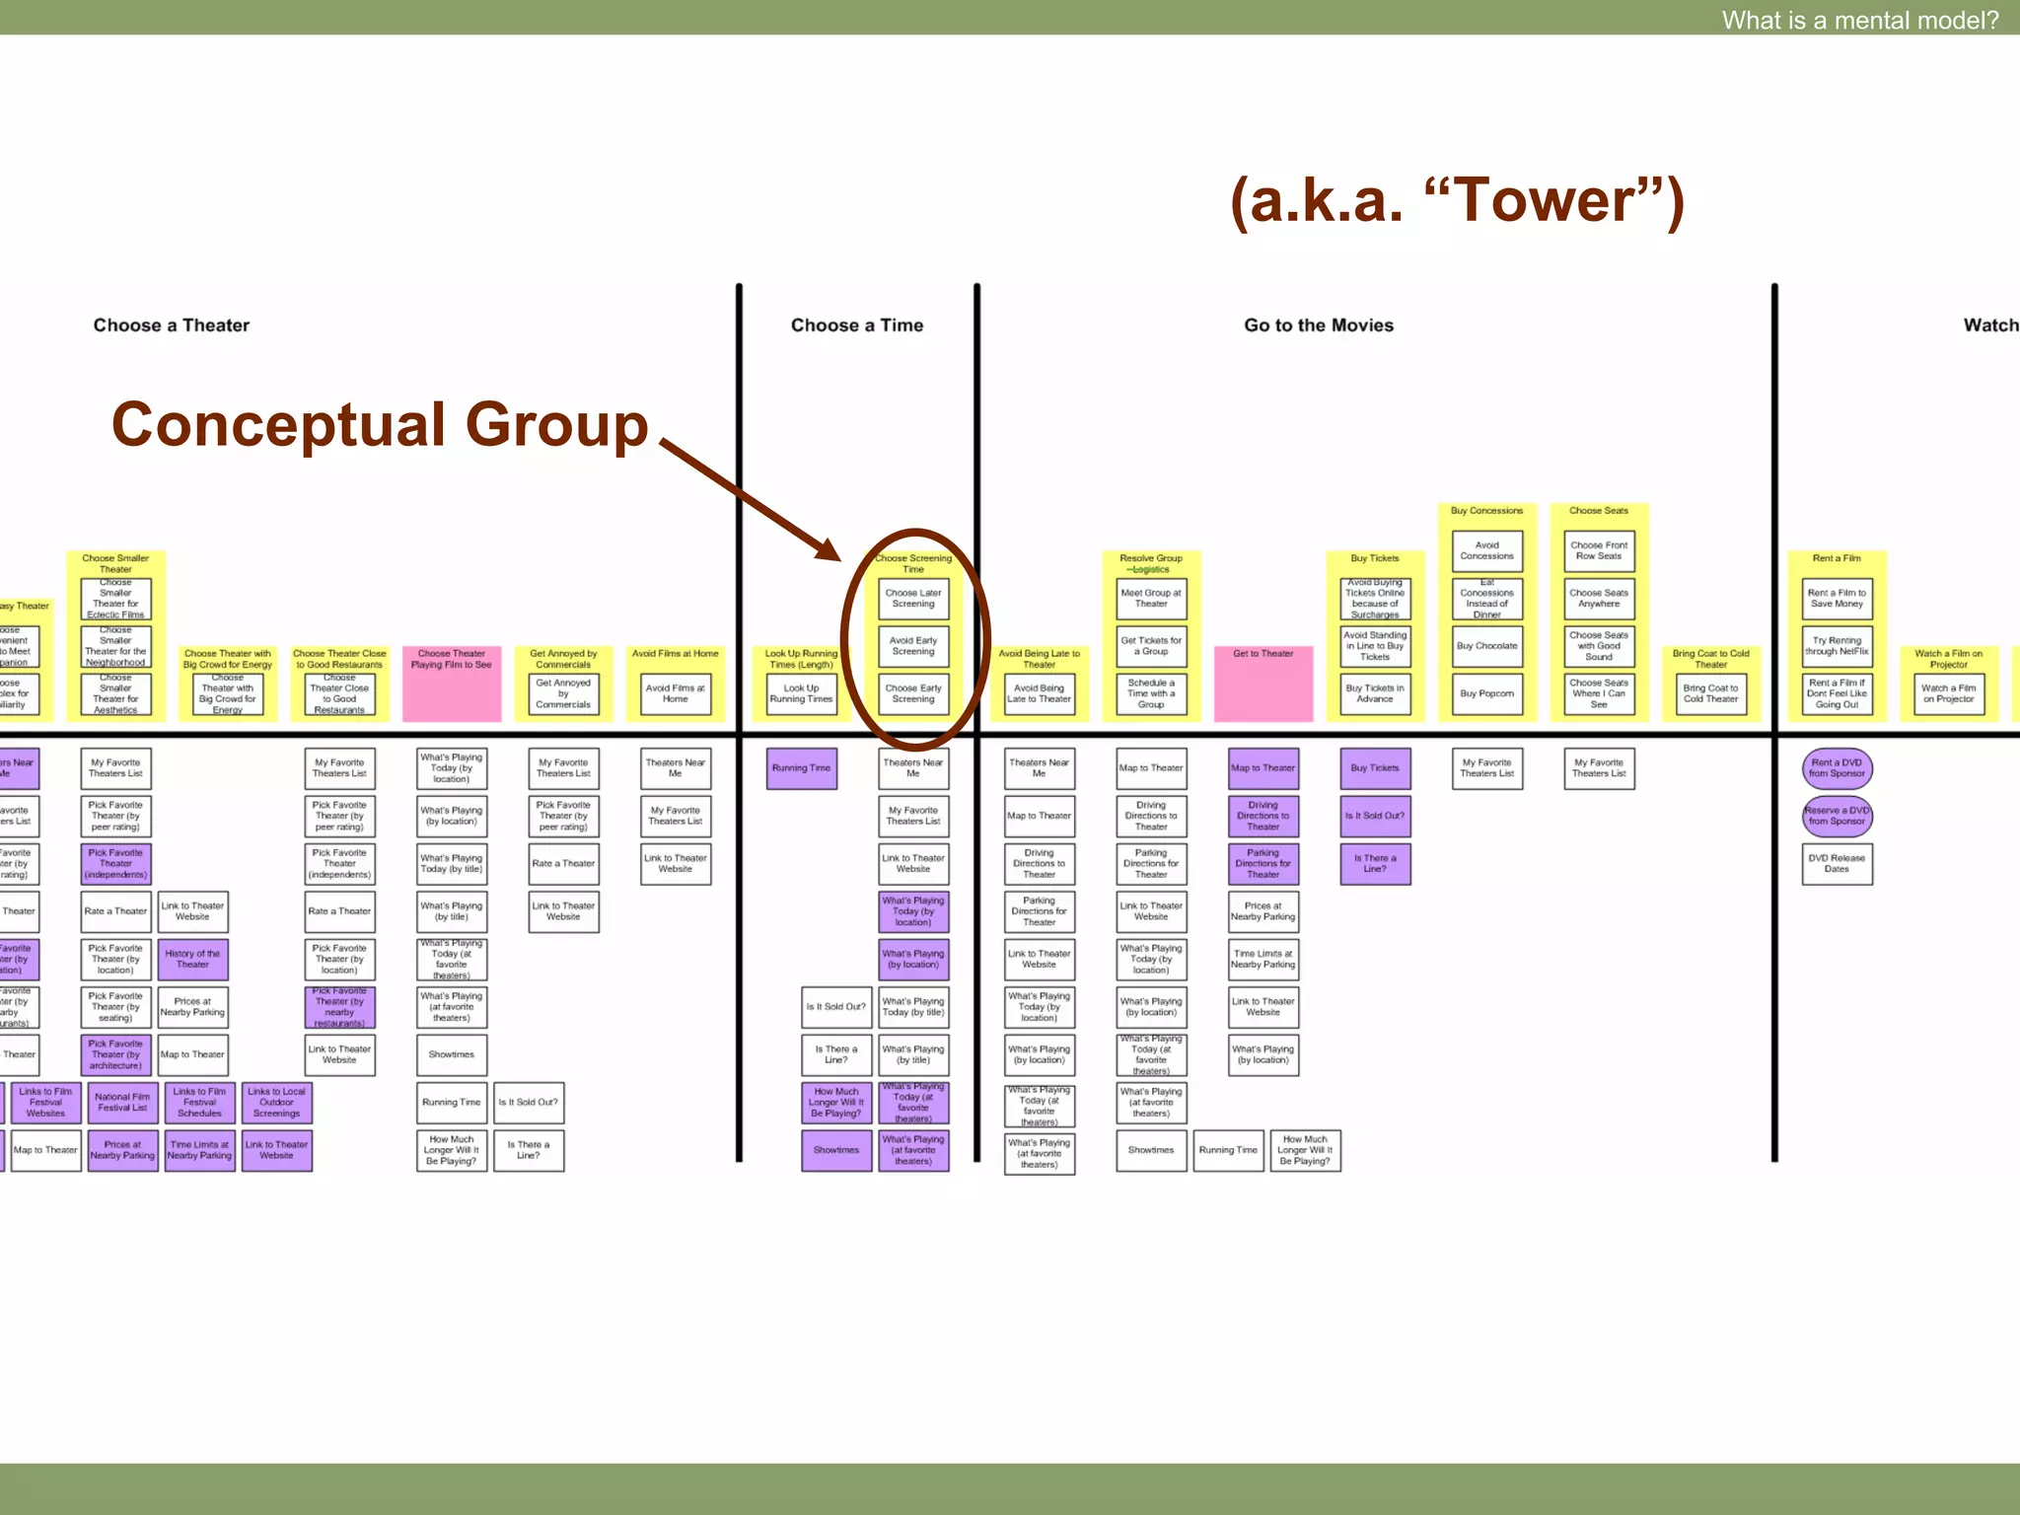Select the 'History of the Theater' purple box
Screen dimensions: 2020x1515
tap(192, 959)
